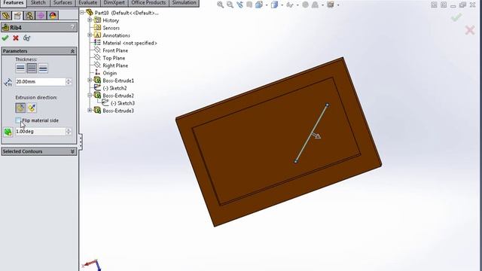Select the Boss-Extrude3 feature
The image size is (482, 271).
point(118,111)
